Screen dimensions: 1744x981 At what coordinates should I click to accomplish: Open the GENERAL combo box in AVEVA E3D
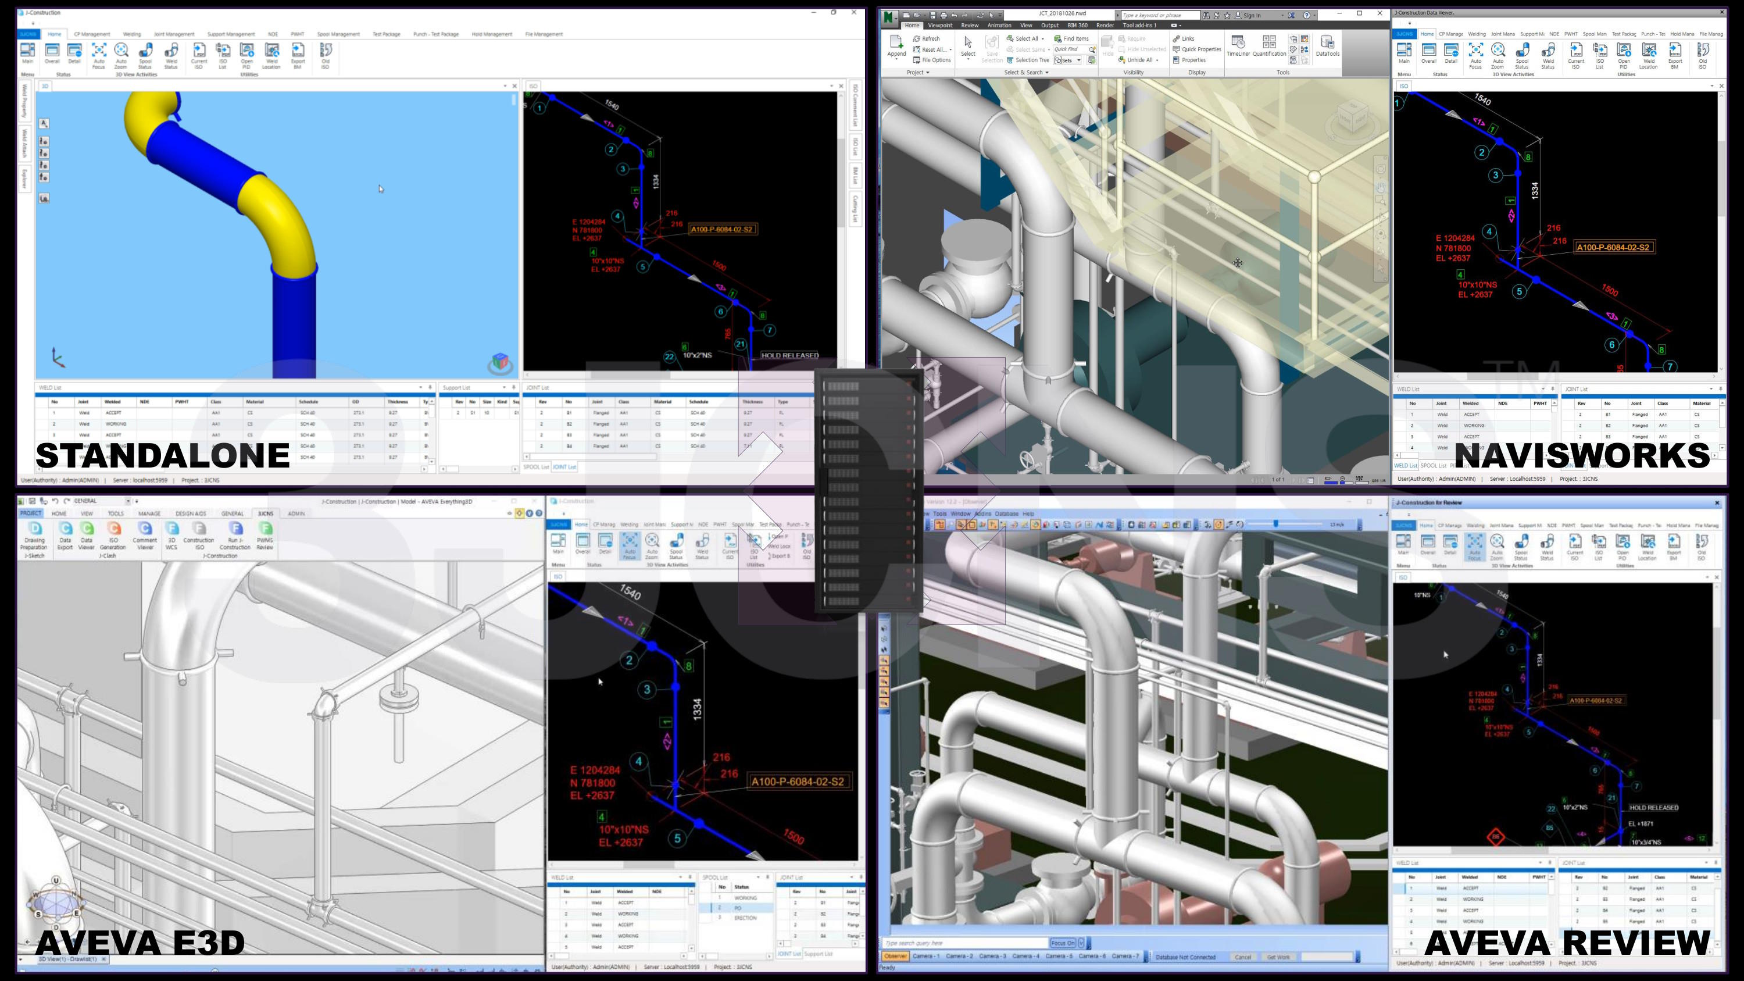coord(102,501)
